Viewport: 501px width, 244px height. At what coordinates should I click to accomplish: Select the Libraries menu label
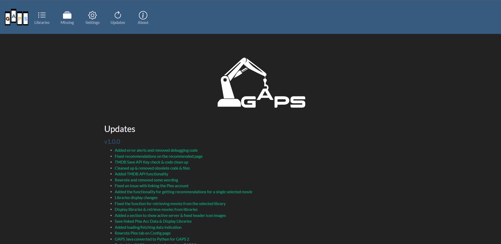coord(42,22)
